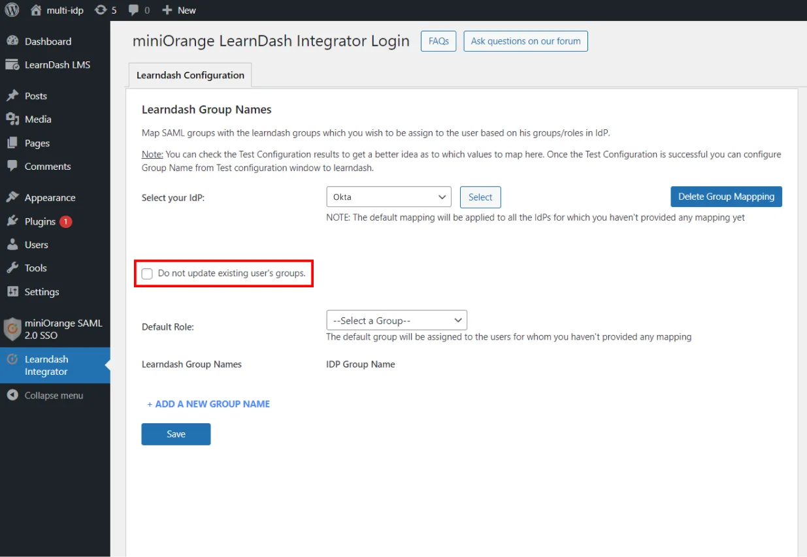Screen dimensions: 807x557
Task: Click the WordPress logo icon
Action: point(12,10)
